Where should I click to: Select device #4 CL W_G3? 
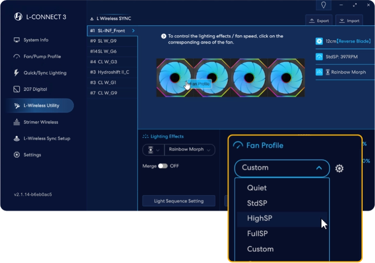point(112,62)
